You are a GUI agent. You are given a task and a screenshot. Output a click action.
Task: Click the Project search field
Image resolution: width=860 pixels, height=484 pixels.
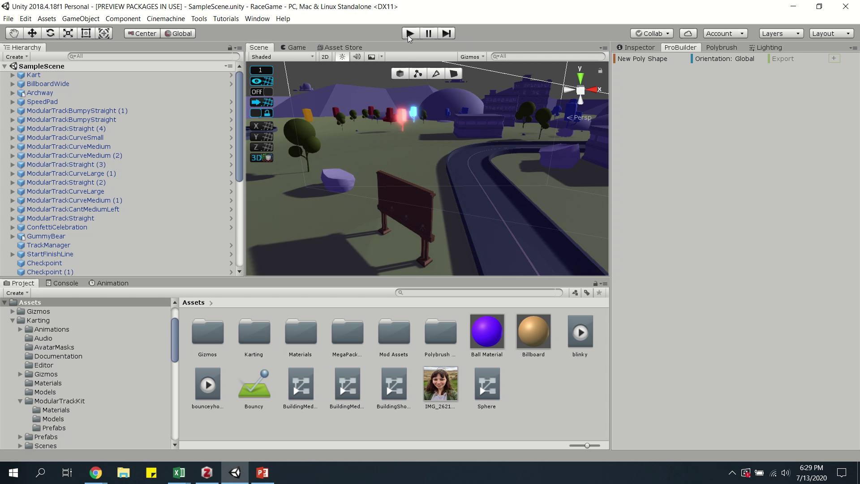click(479, 293)
